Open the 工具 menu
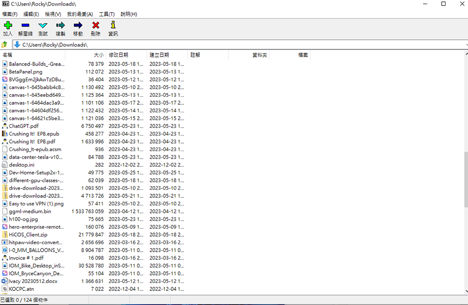The height and width of the screenshot is (305, 468). [107, 14]
